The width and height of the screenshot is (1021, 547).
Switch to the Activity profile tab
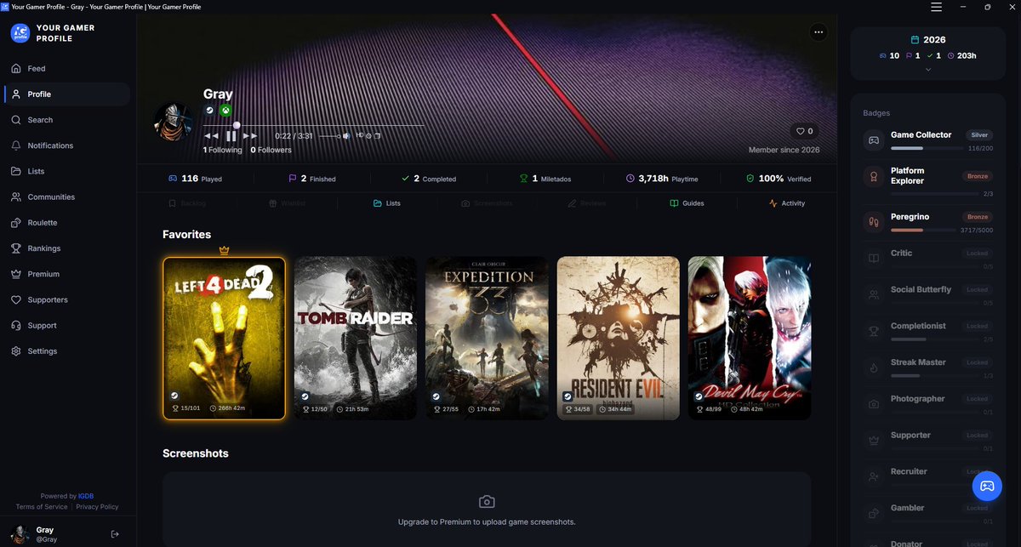(x=786, y=203)
